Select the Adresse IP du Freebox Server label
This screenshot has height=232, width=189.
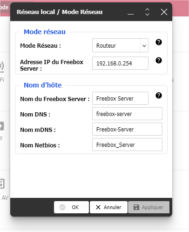[52, 65]
